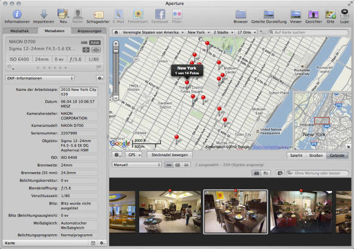Select the list view toggle
354x249 pixels.
(186, 165)
